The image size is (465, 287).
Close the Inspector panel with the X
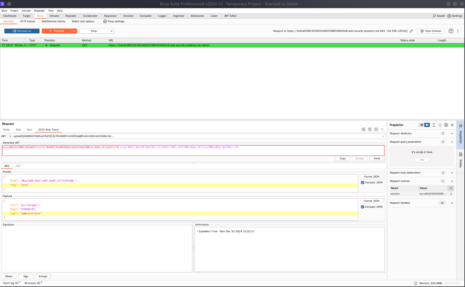pyautogui.click(x=452, y=125)
